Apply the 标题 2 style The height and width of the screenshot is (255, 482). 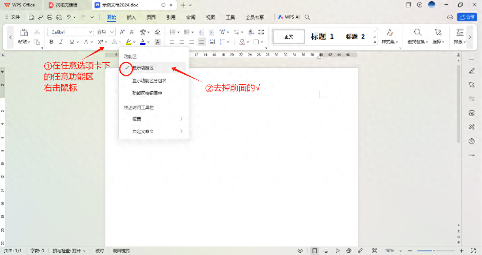(355, 36)
